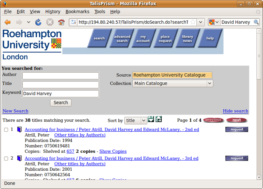
Task: Click the URL address bar text
Action: (x=133, y=22)
